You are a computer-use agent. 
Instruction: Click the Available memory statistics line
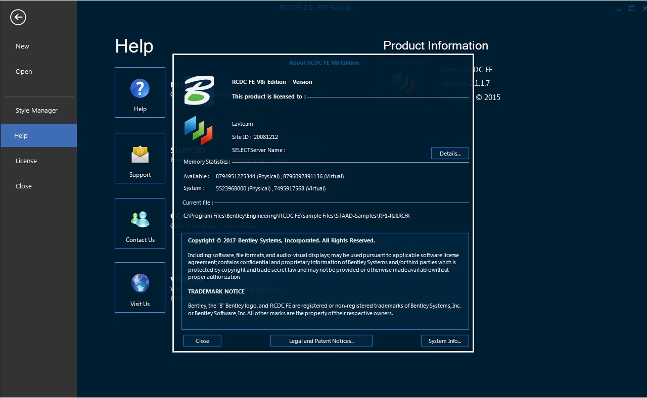263,176
